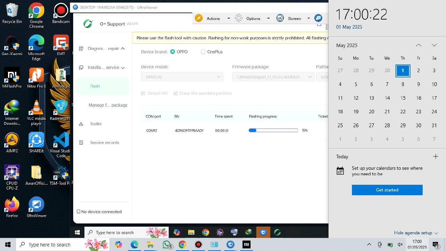Add a new calendar event with plus icon
Image resolution: width=446 pixels, height=251 pixels.
(x=435, y=157)
